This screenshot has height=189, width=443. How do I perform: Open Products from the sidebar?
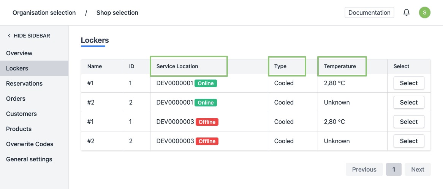(x=19, y=129)
